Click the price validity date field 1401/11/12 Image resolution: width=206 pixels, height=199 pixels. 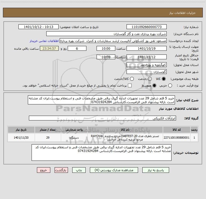(x=147, y=57)
